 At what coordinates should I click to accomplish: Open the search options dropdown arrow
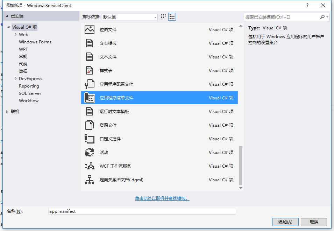coord(327,17)
